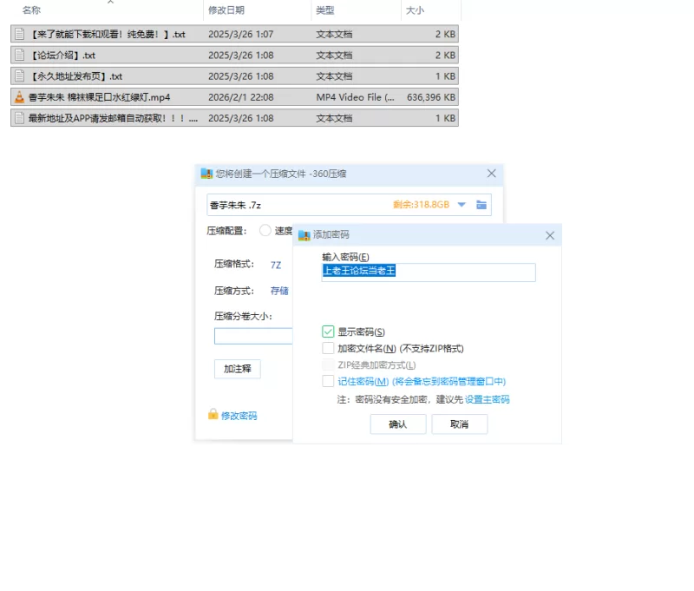Click the remaining space text 剩余:318.8GB
The width and height of the screenshot is (694, 591).
[x=421, y=205]
